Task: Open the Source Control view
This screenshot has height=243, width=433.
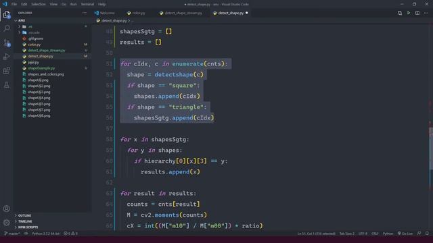Action: click(7, 43)
